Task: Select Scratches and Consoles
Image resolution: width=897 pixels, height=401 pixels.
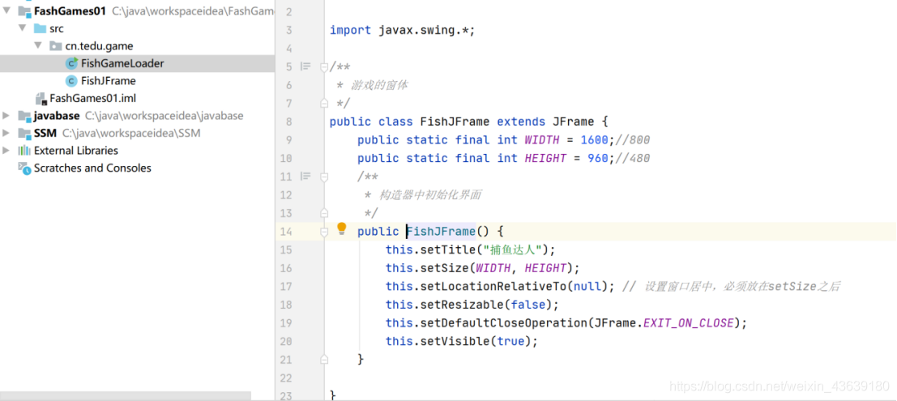Action: [x=92, y=169]
